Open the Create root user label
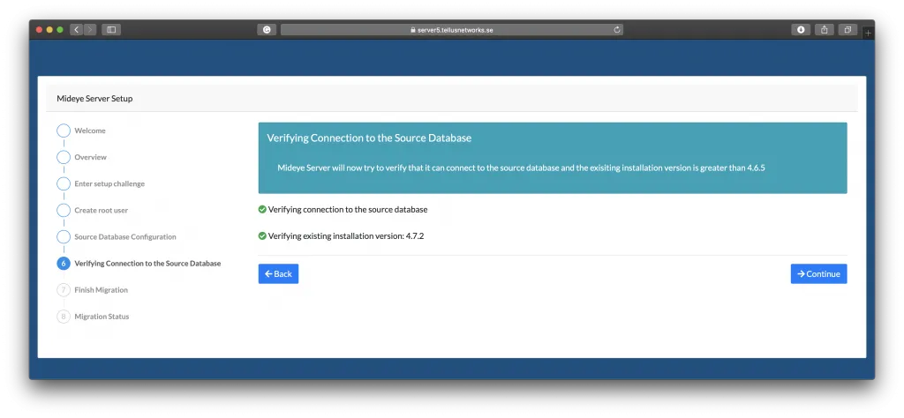Image resolution: width=904 pixels, height=418 pixels. click(102, 210)
